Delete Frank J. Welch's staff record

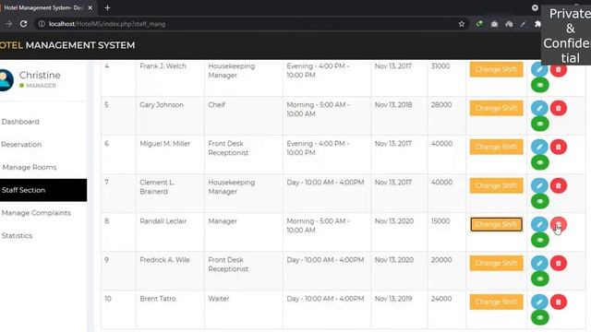(x=558, y=69)
